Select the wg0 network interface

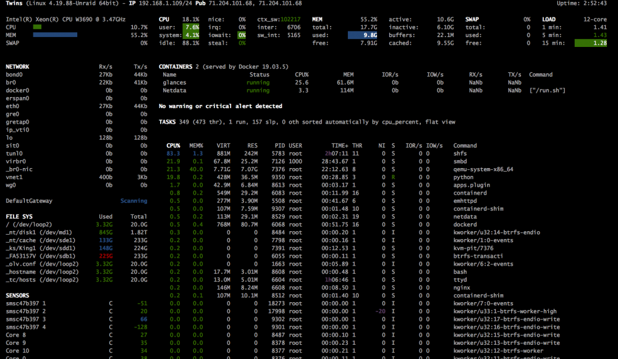coord(11,185)
